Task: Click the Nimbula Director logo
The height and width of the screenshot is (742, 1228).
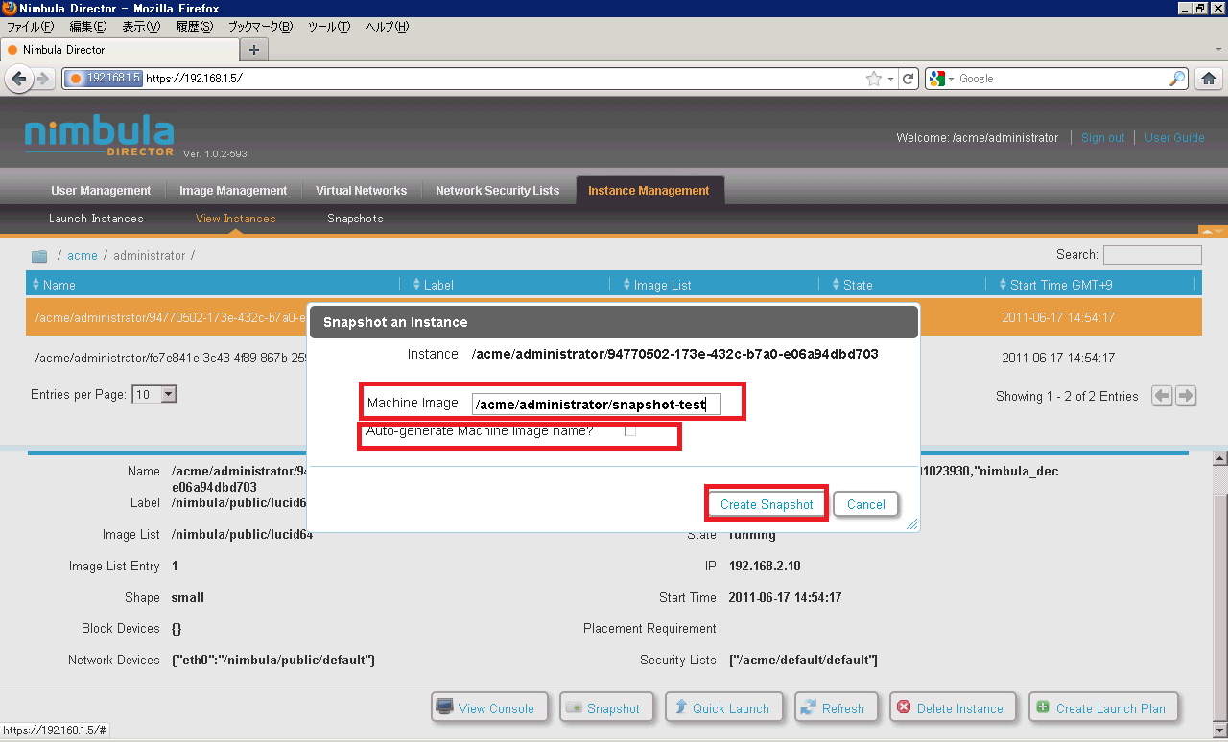Action: pos(100,137)
